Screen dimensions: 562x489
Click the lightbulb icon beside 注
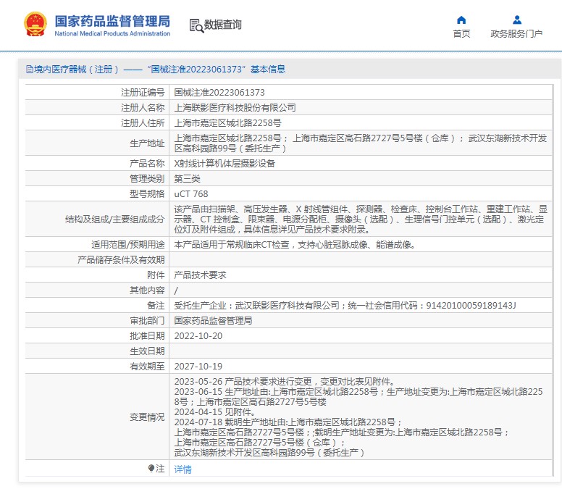[x=151, y=469]
